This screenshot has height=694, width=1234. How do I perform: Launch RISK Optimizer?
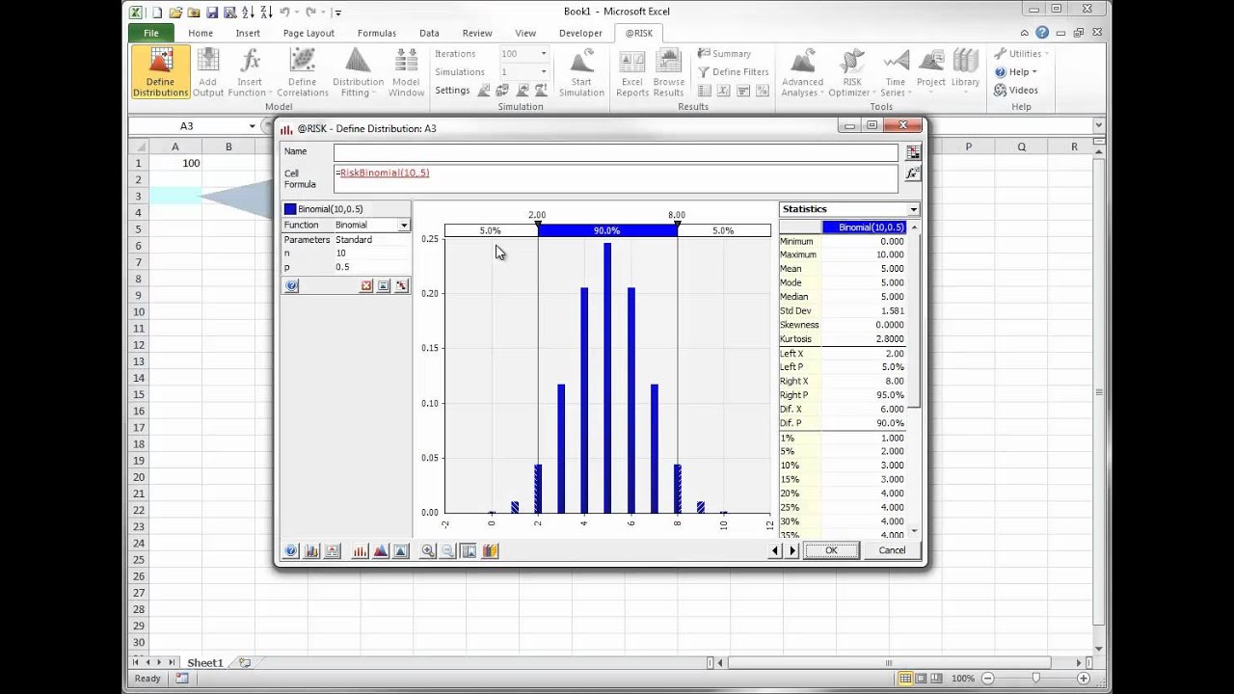pos(852,73)
